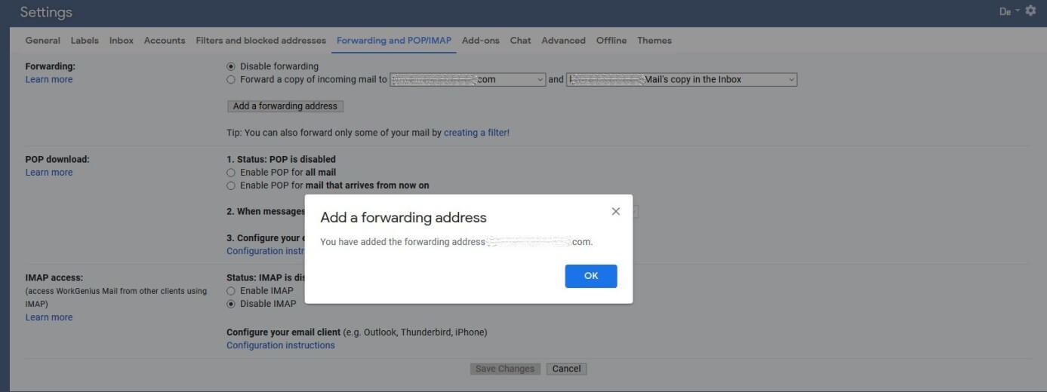Open the forwarding address dropdown
This screenshot has height=392, width=1047.
(467, 79)
